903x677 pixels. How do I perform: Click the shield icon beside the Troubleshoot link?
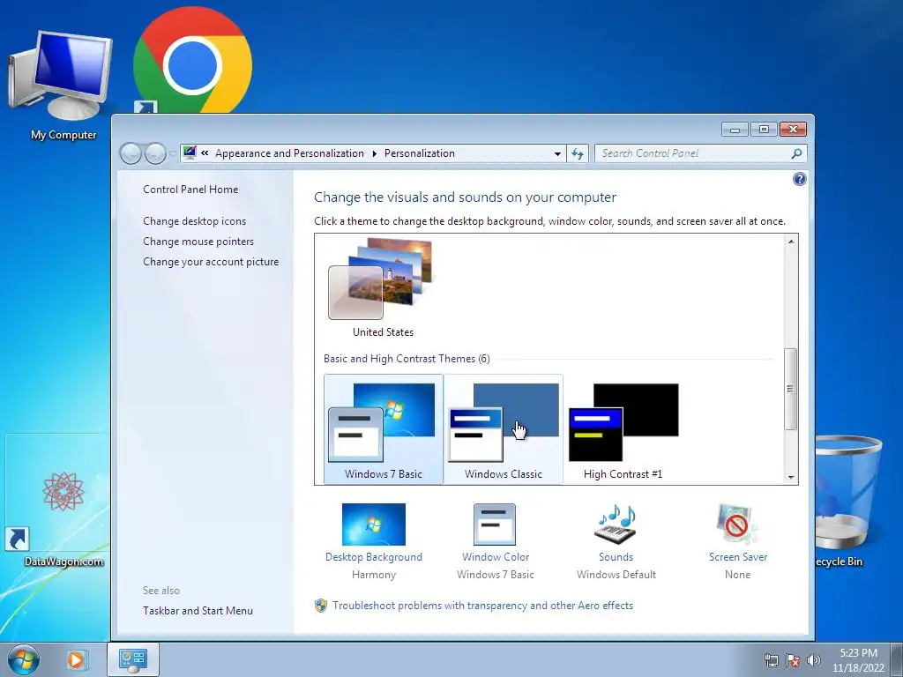click(x=321, y=606)
